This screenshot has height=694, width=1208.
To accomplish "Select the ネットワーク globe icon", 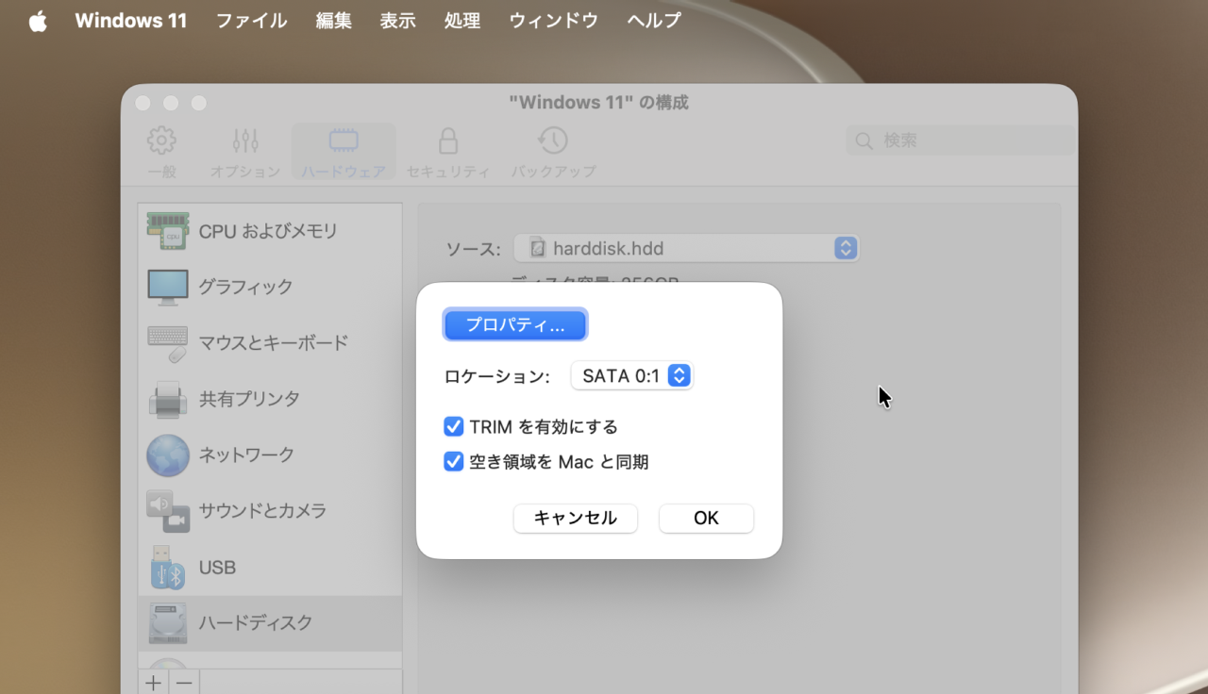I will click(x=168, y=454).
